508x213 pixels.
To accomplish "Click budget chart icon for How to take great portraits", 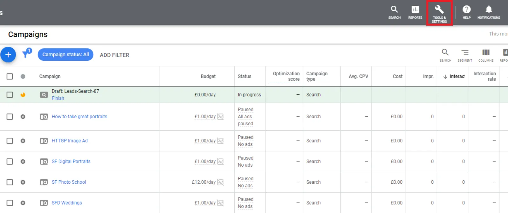I will [220, 117].
